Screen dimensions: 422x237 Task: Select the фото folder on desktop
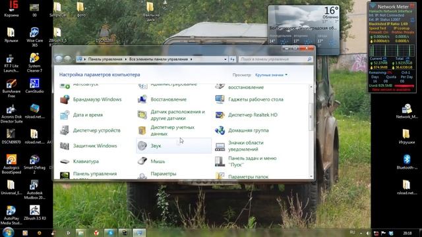click(80, 9)
